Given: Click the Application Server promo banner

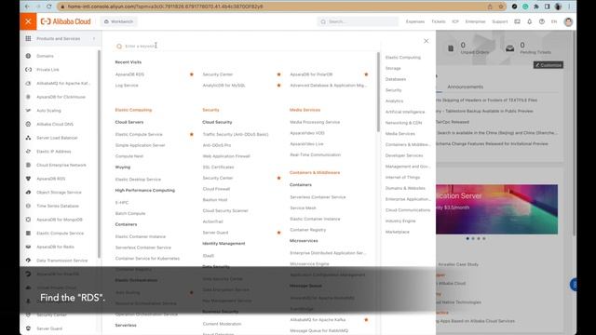Looking at the screenshot, I should point(496,209).
